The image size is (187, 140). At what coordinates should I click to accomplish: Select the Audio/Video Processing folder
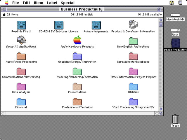[21, 56]
